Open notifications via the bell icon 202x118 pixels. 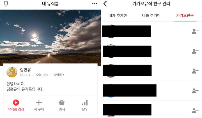coord(6,4)
